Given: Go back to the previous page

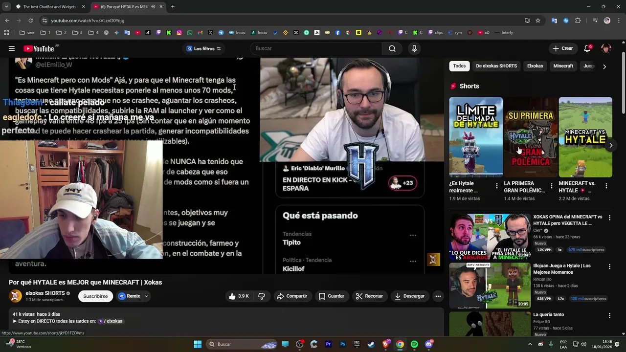Looking at the screenshot, I should click(7, 21).
